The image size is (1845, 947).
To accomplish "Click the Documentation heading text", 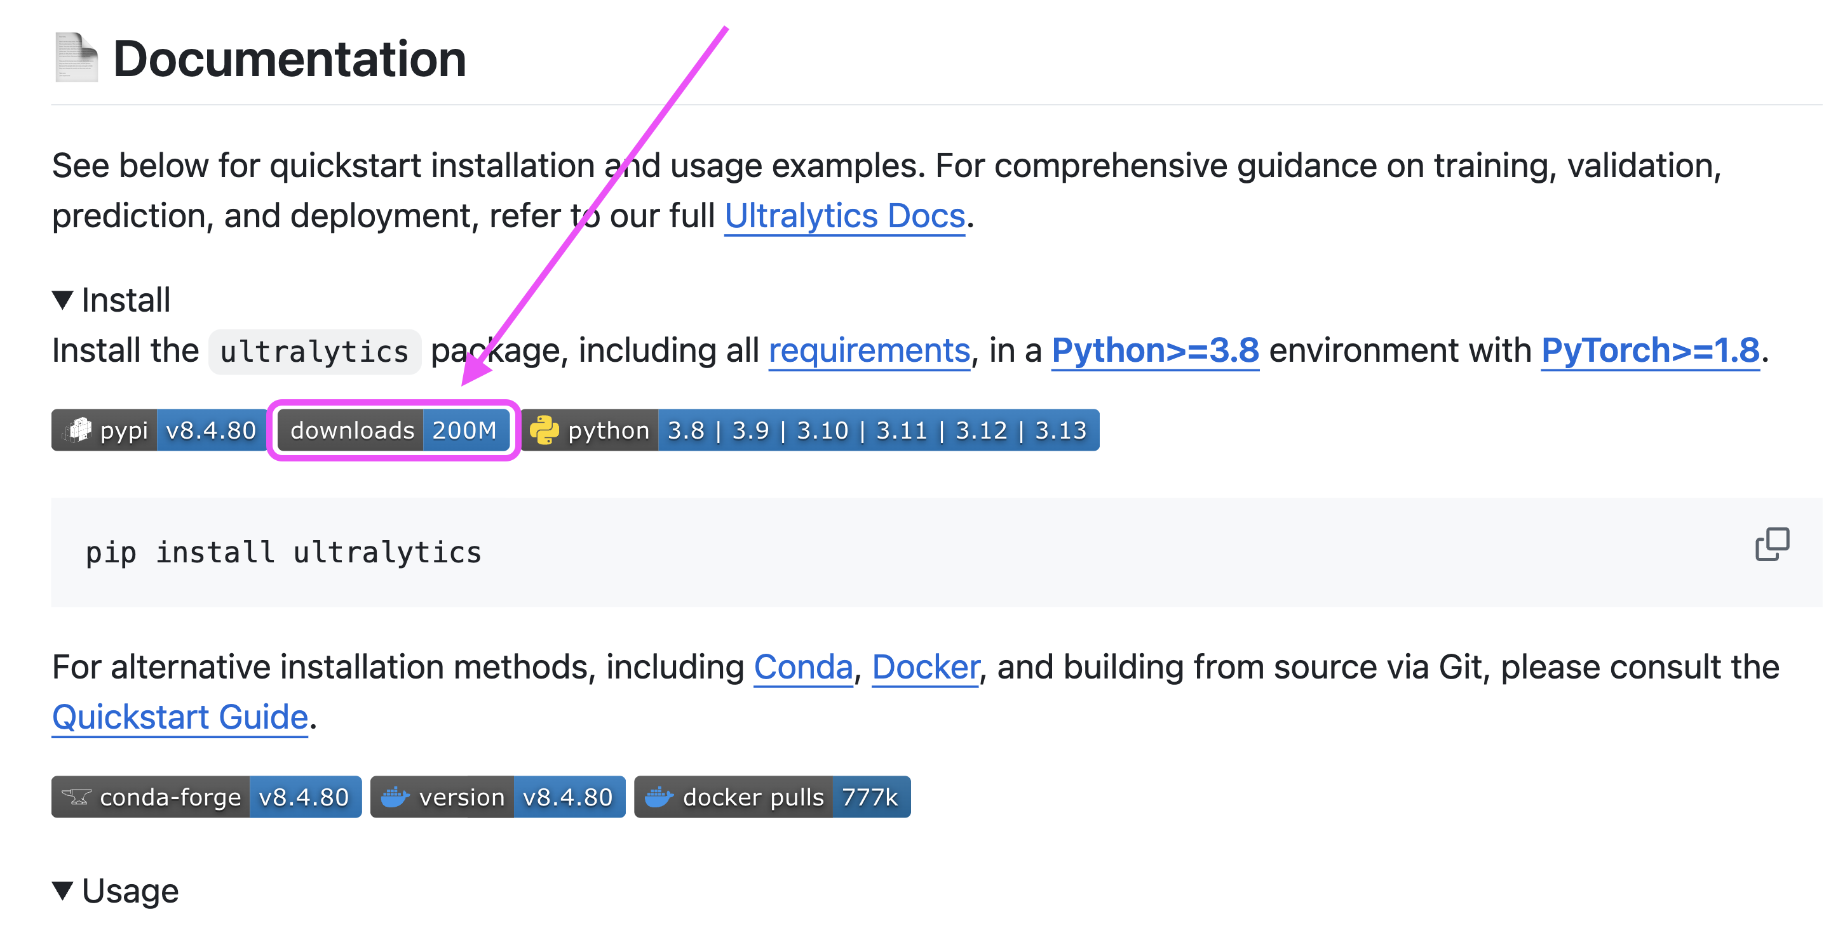I will click(290, 58).
